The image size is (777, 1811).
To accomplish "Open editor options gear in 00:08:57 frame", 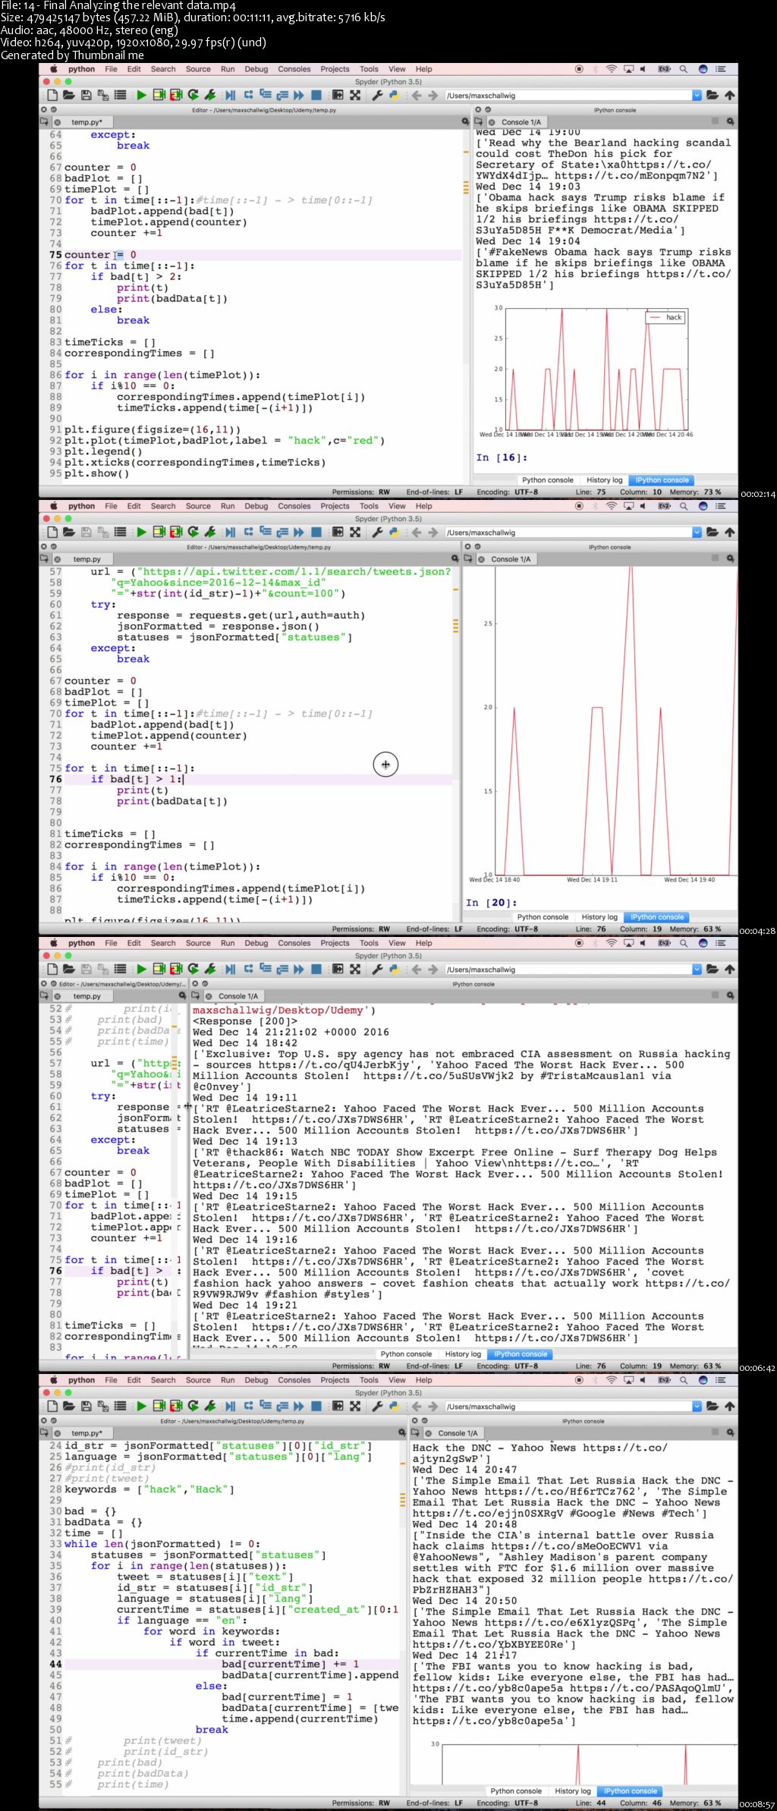I will [402, 1432].
